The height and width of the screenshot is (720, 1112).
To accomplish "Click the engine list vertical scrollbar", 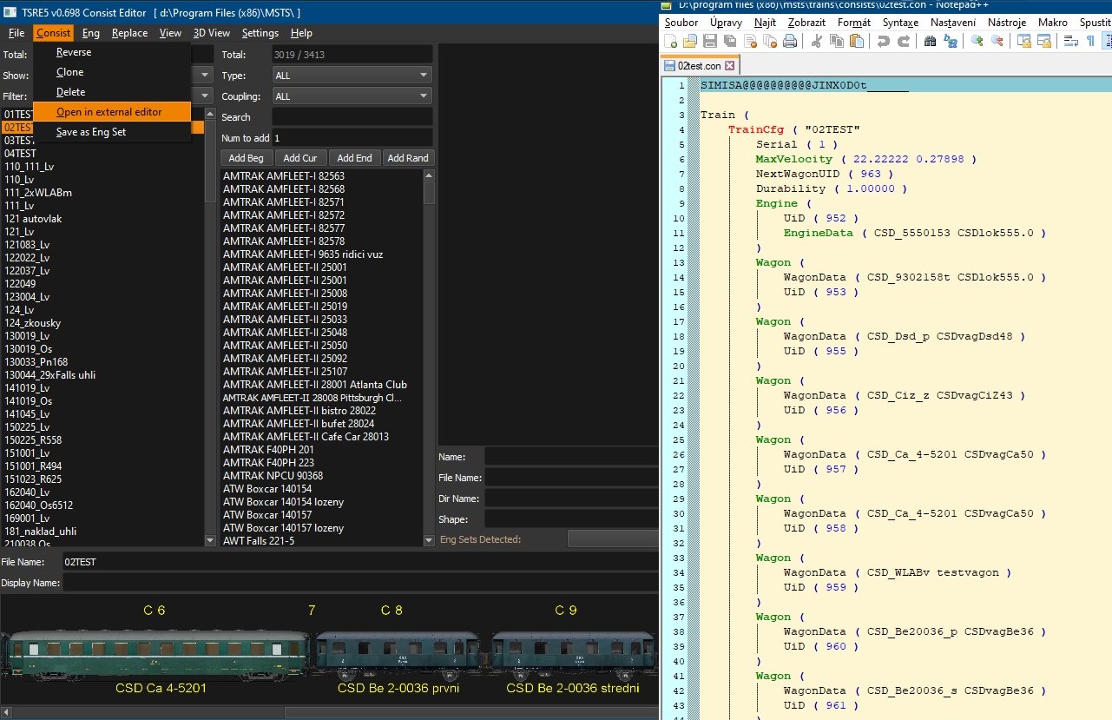I will pos(429,347).
